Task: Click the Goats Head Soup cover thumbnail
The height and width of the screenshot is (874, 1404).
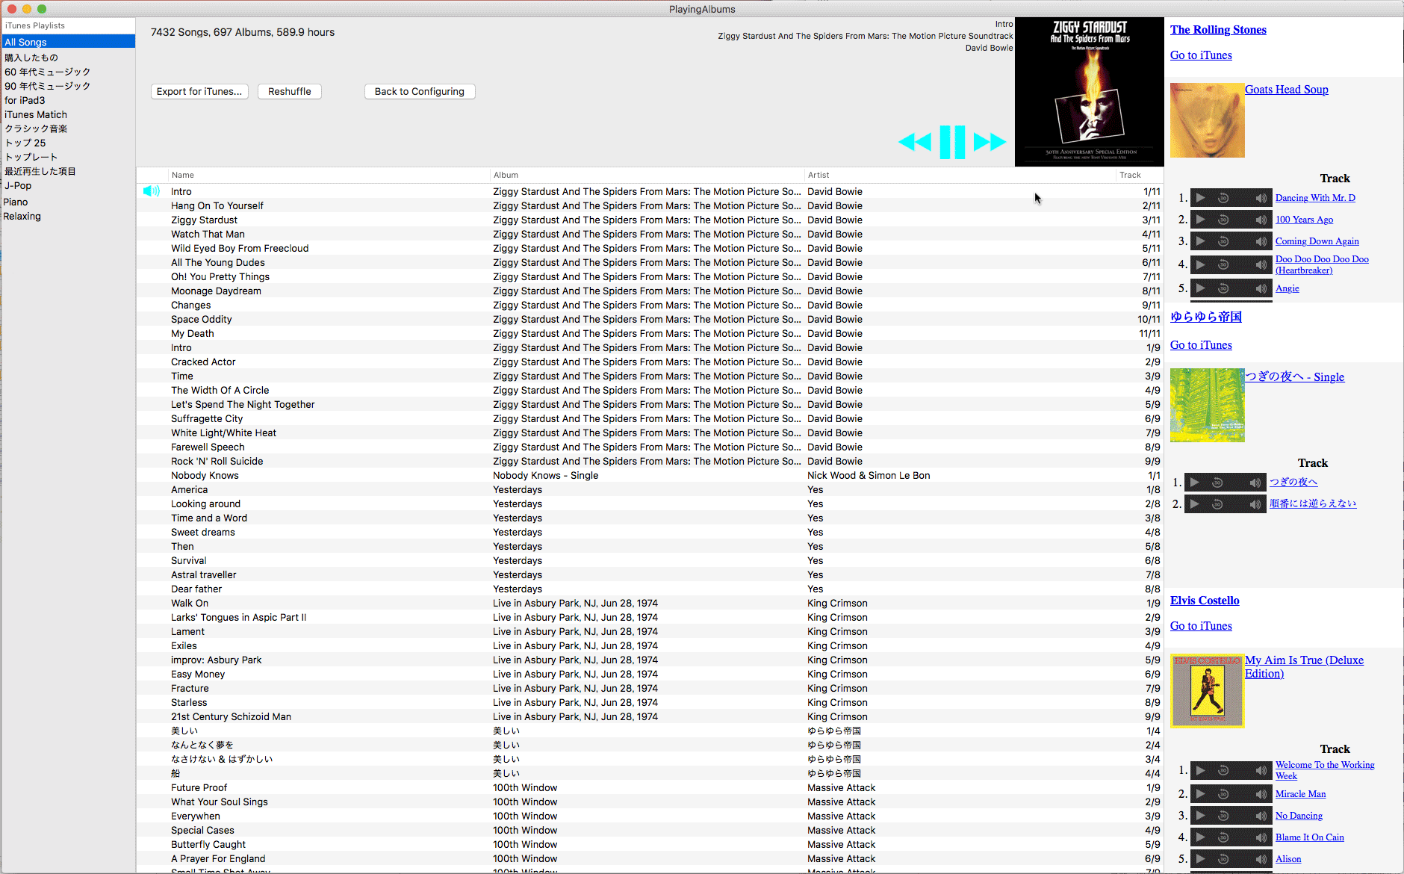Action: click(1208, 120)
